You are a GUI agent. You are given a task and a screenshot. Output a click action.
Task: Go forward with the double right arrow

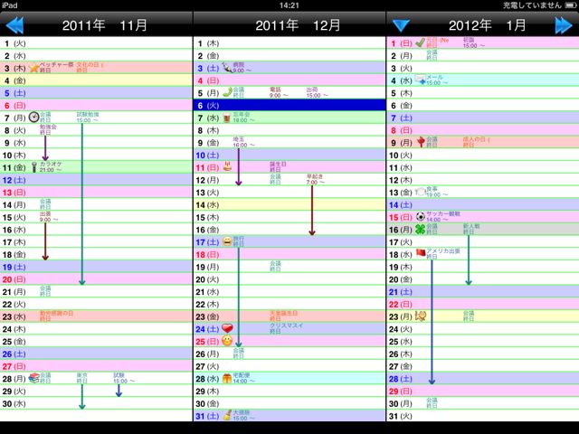[x=564, y=25]
